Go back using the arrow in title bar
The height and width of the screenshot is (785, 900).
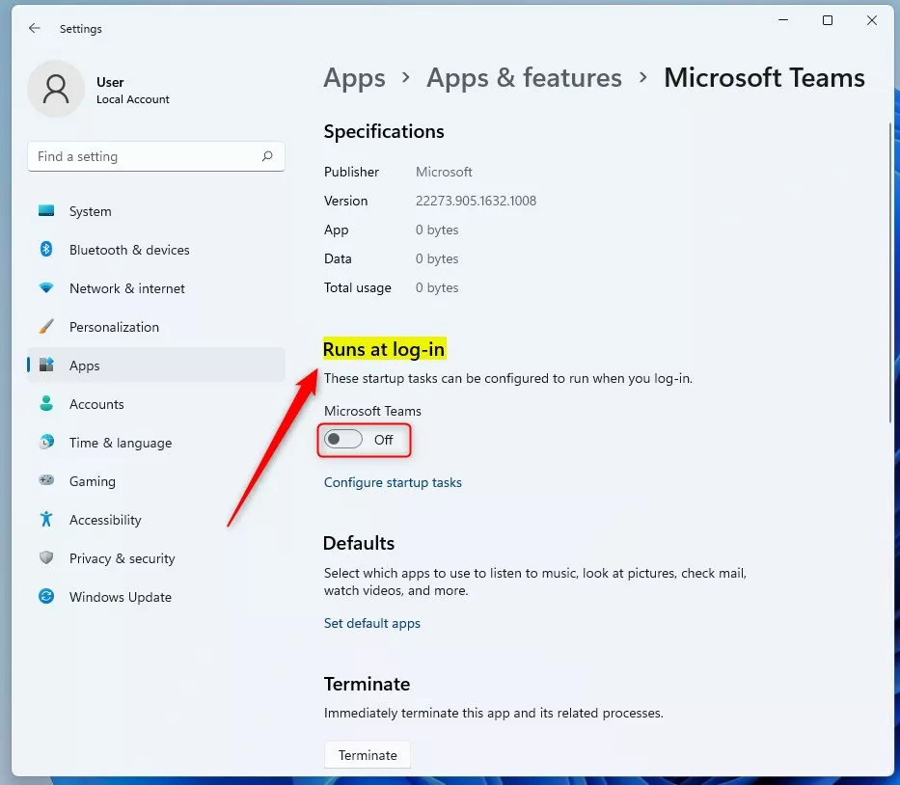(35, 29)
